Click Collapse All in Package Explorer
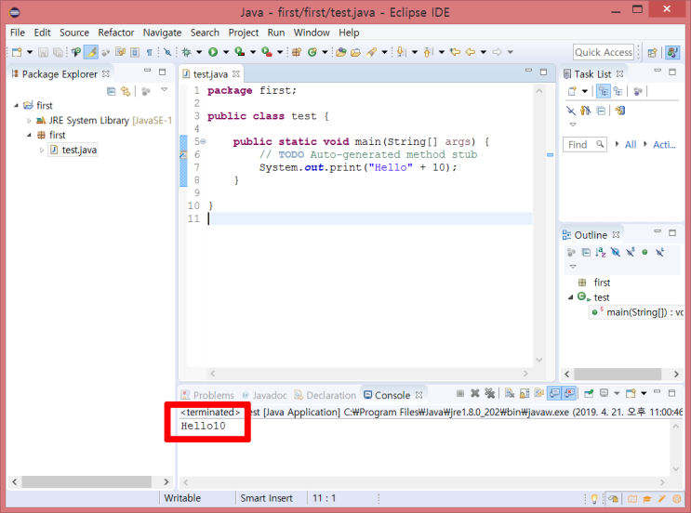Screen dimensions: 691x513 [111, 91]
